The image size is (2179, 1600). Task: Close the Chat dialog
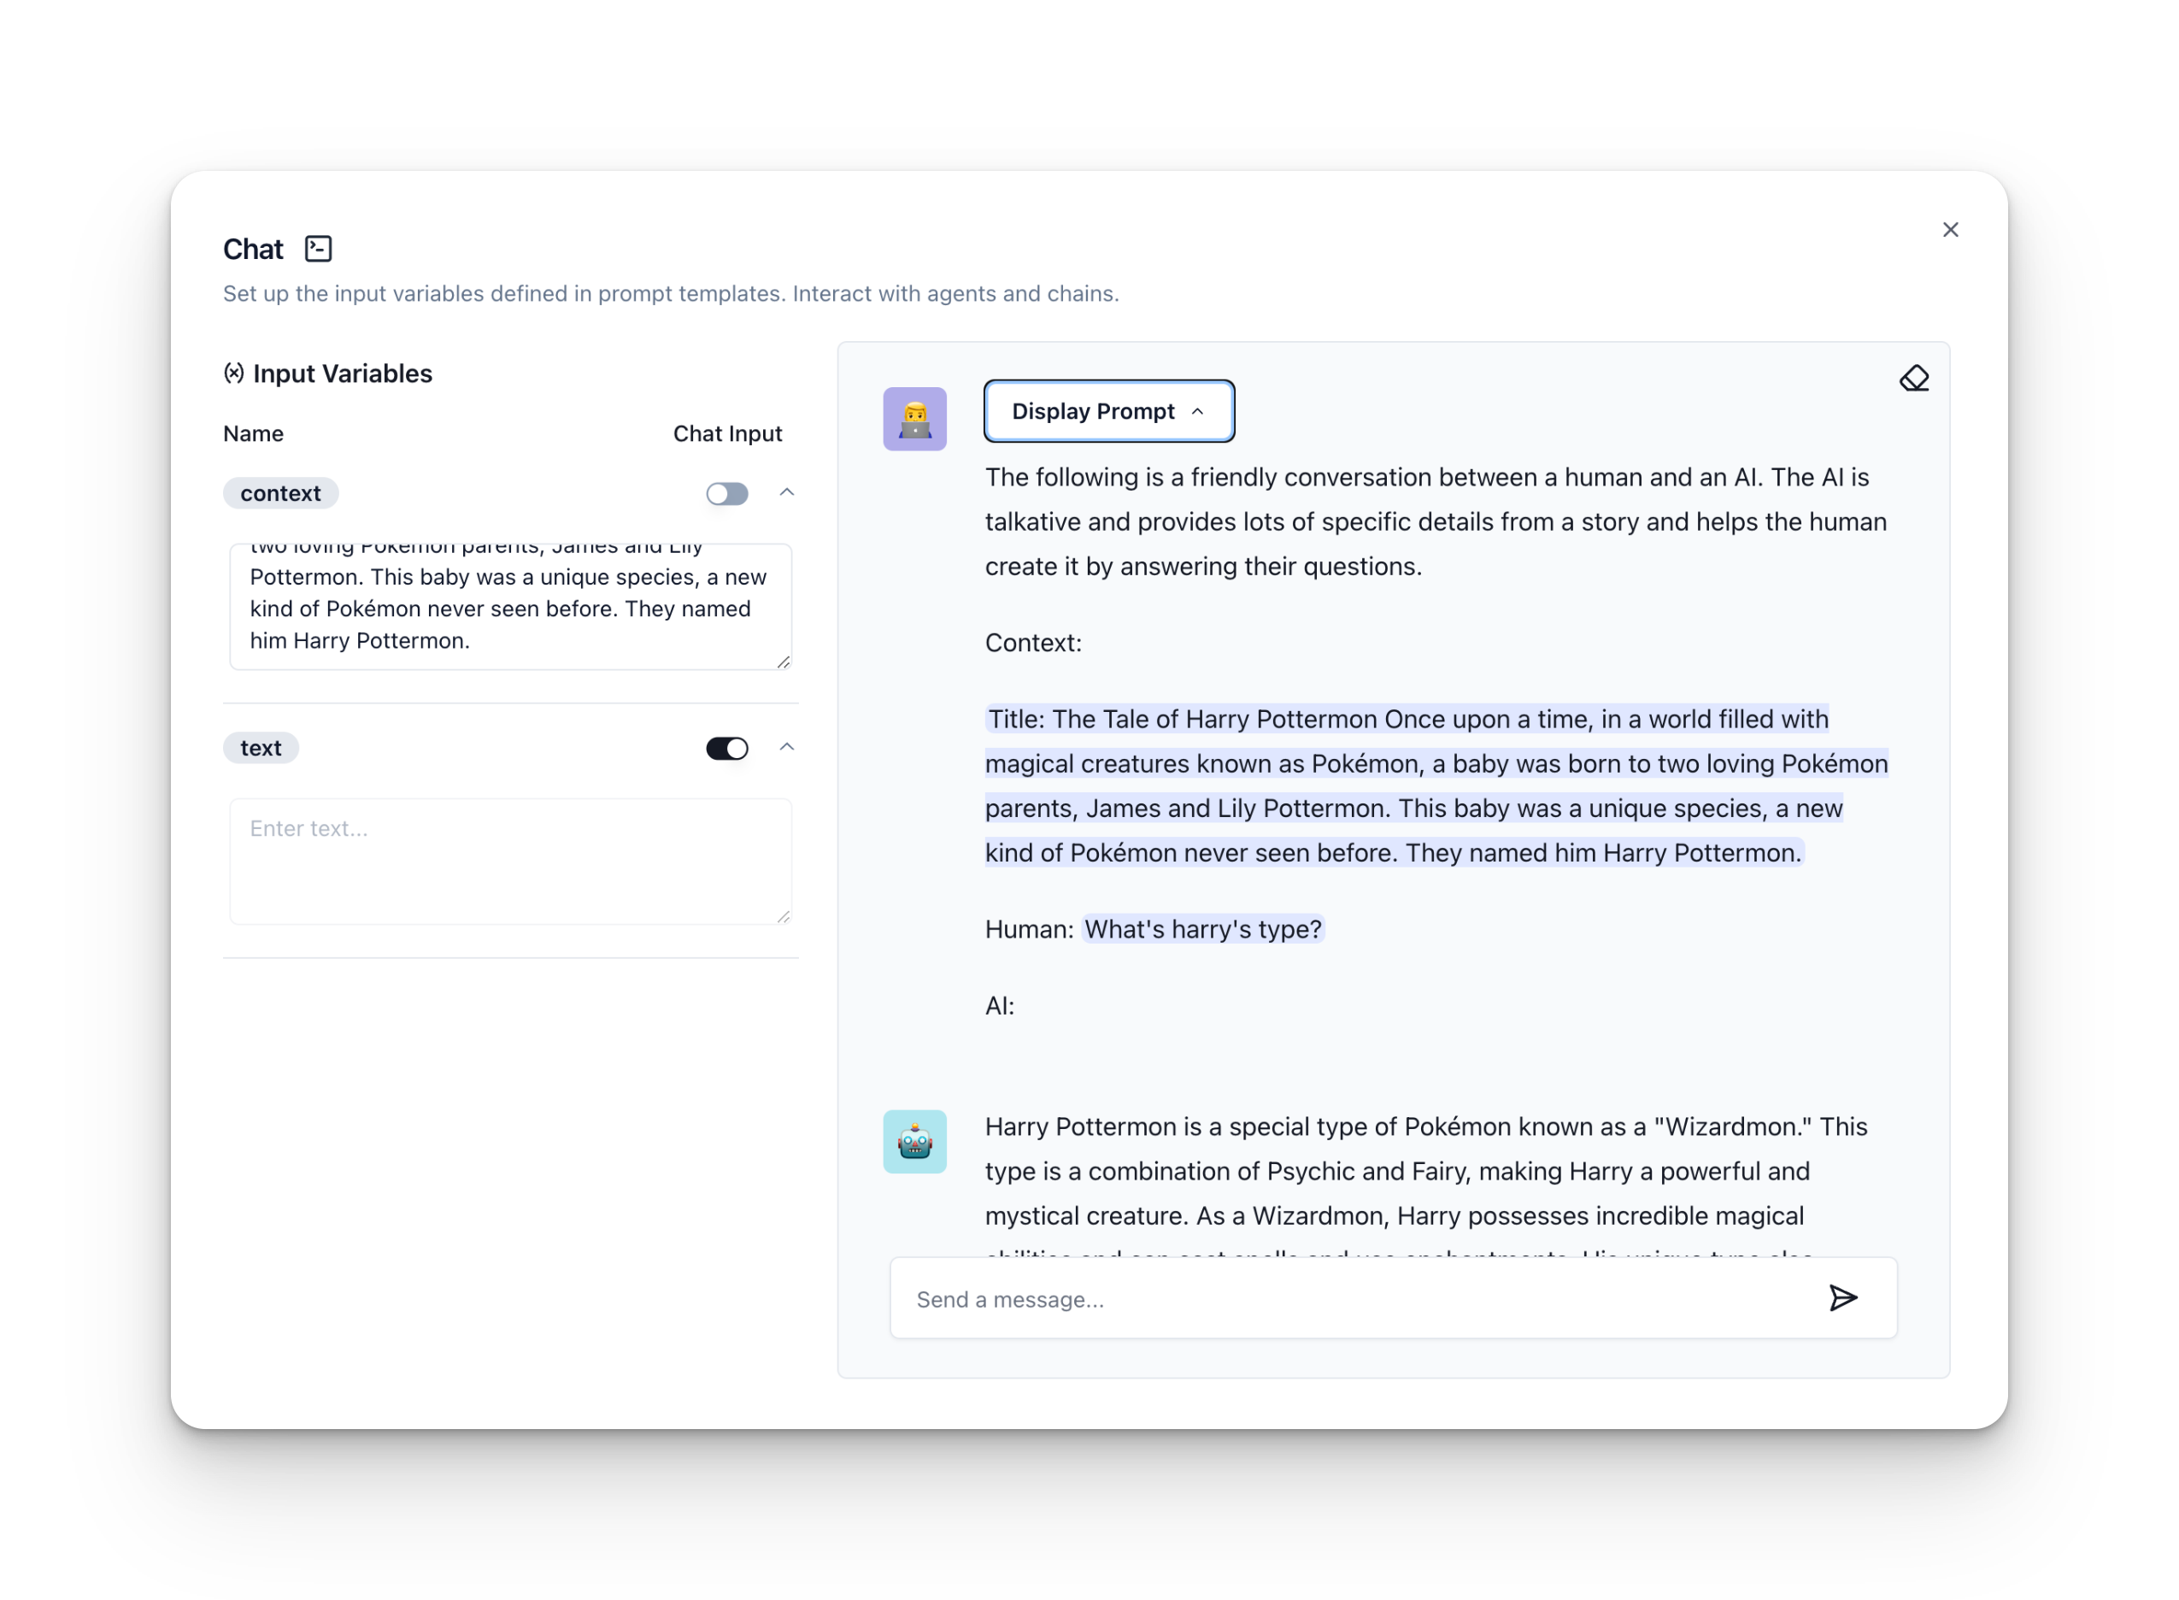click(x=1950, y=230)
